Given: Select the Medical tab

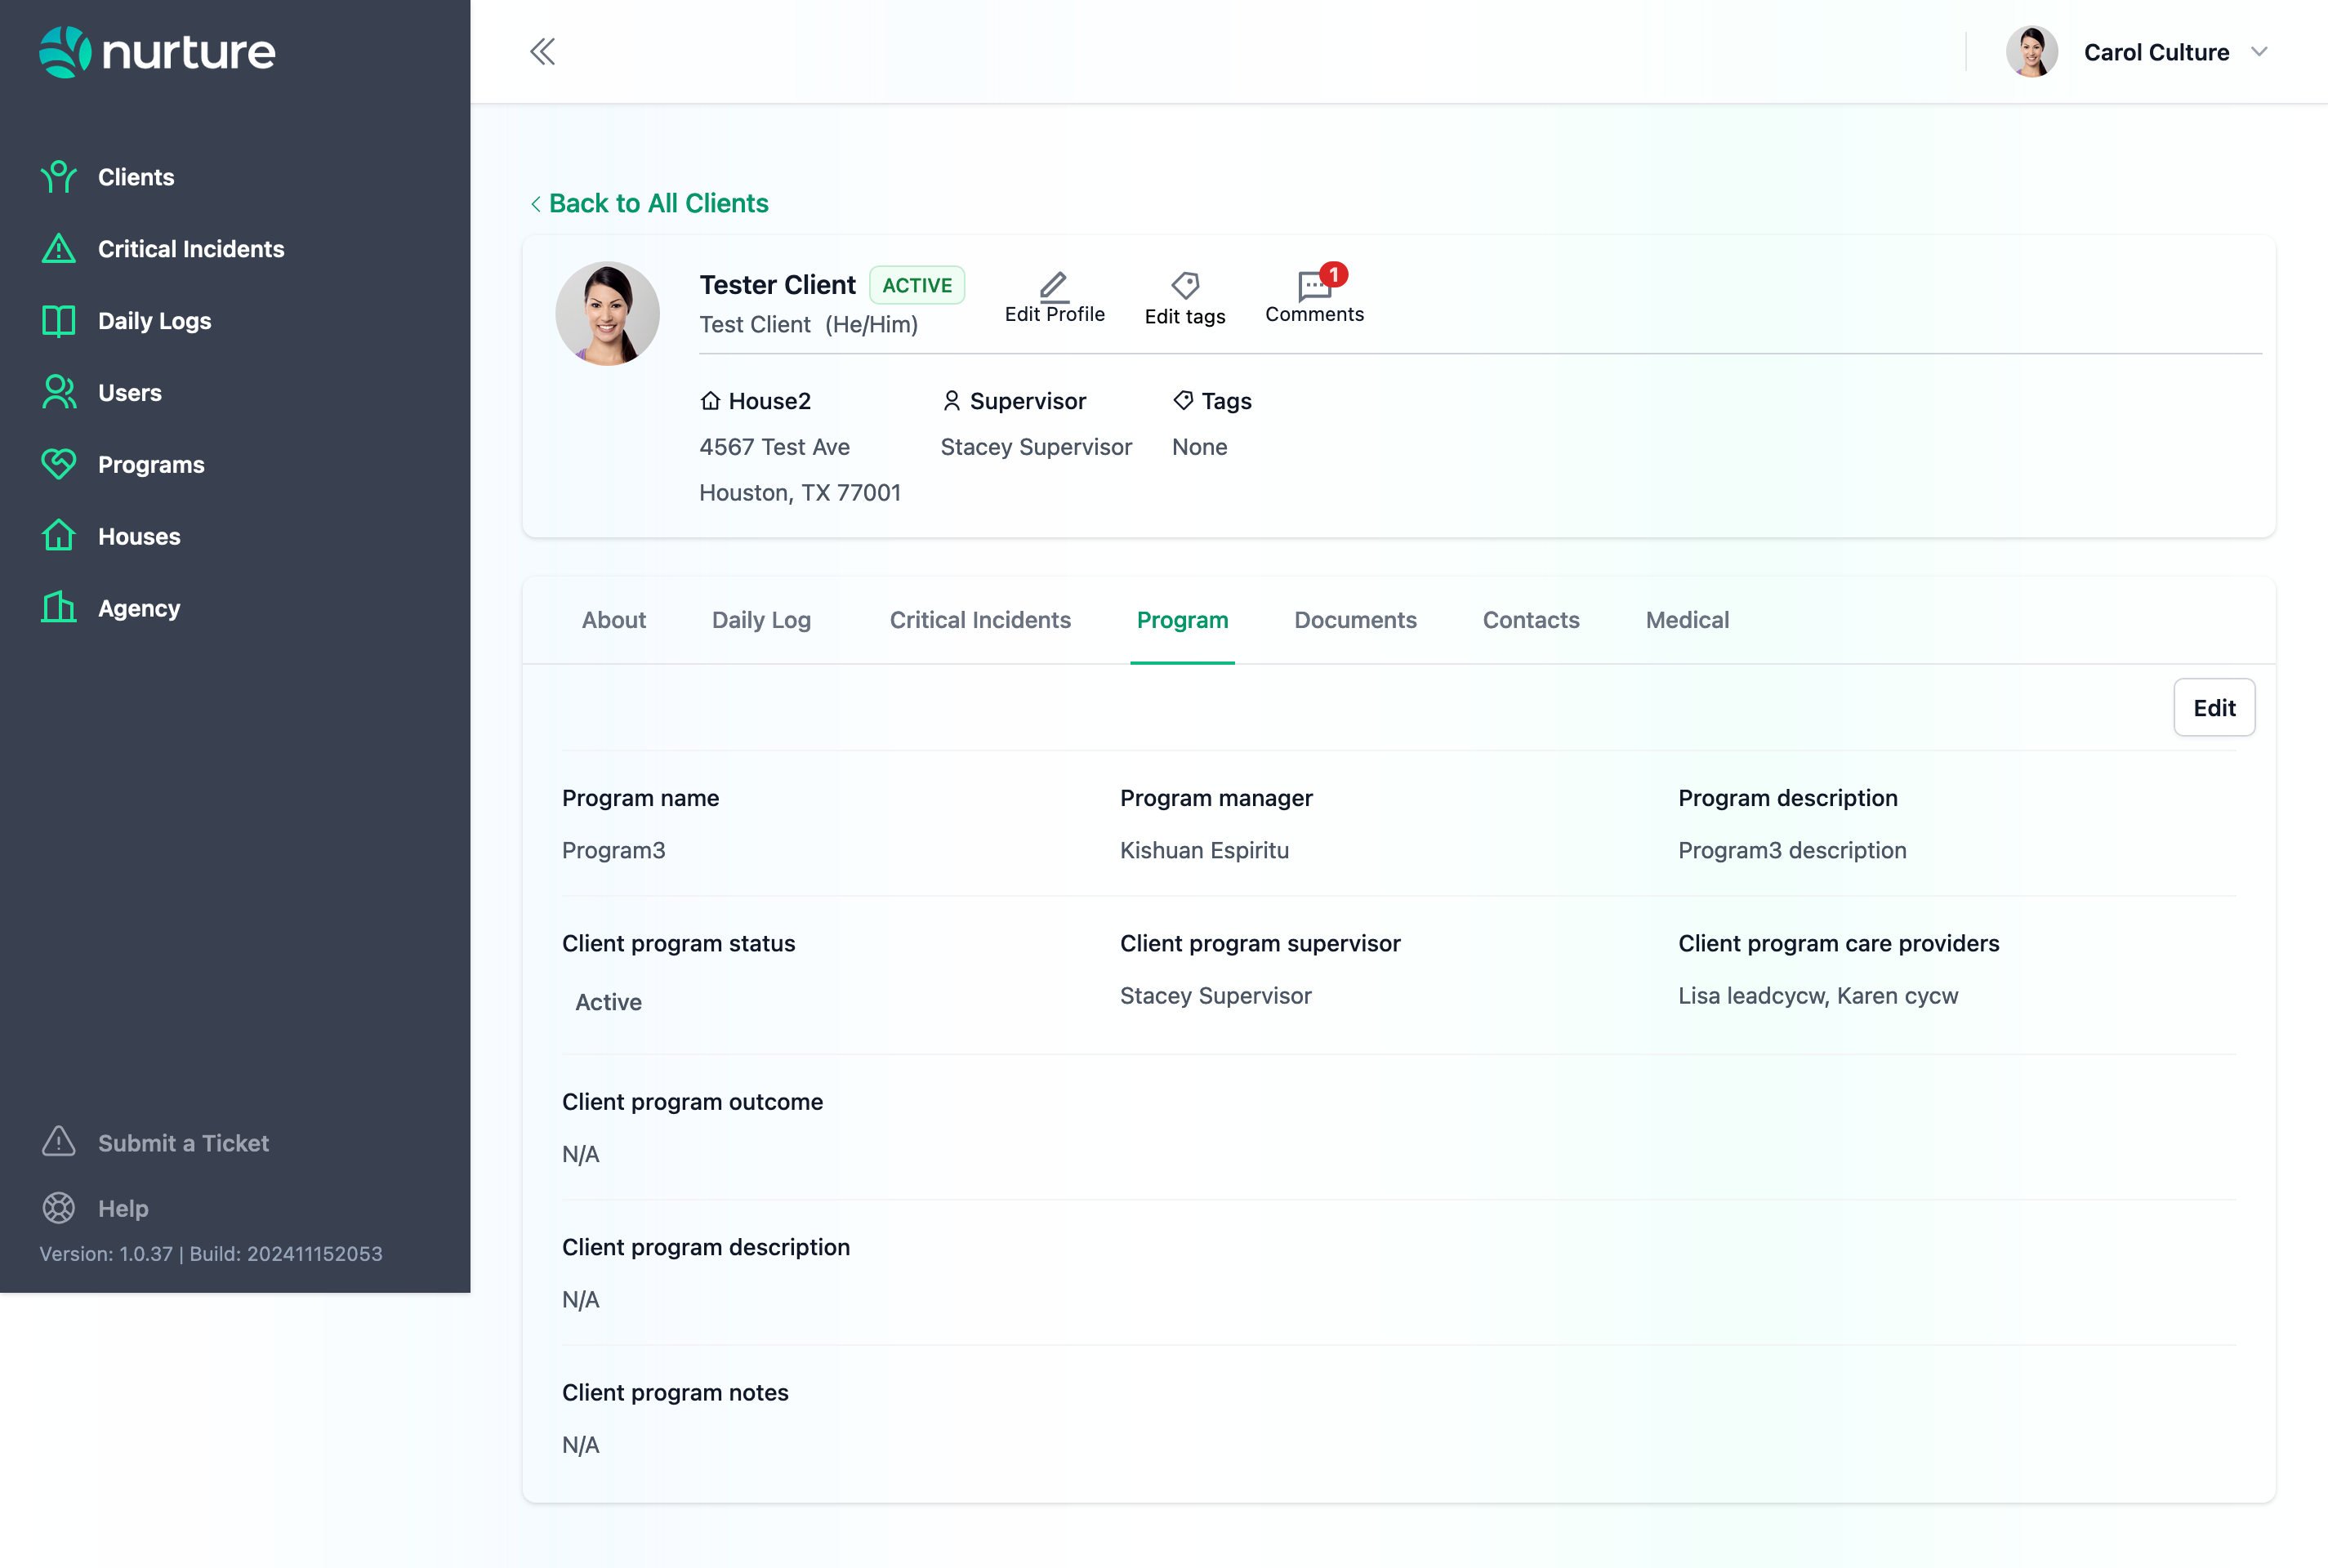Looking at the screenshot, I should click(x=1686, y=620).
